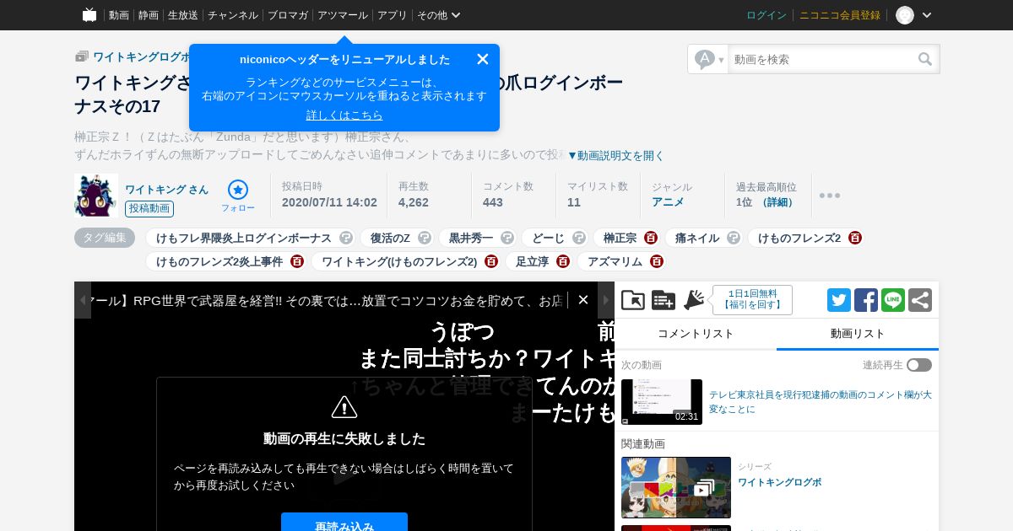
Task: Open the general share icon
Action: [x=920, y=300]
